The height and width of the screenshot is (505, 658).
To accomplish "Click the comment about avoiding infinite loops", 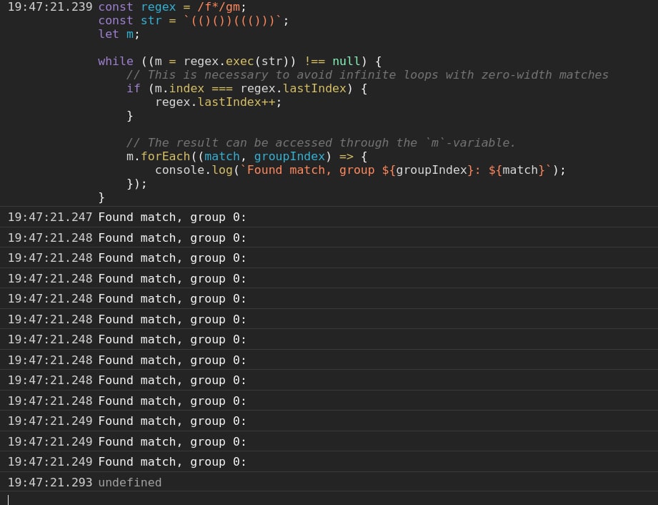I will click(x=367, y=75).
